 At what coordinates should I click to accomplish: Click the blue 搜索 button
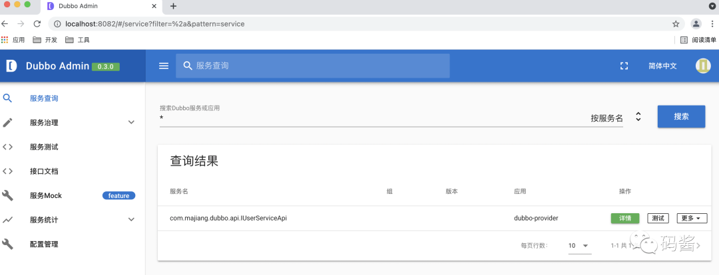point(681,116)
